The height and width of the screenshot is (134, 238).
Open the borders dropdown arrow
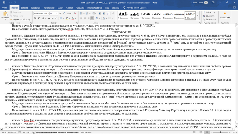113,18
